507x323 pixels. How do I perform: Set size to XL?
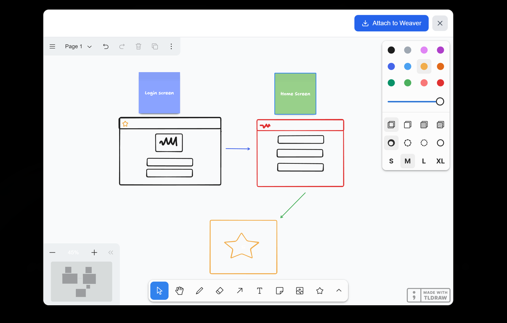tap(440, 161)
